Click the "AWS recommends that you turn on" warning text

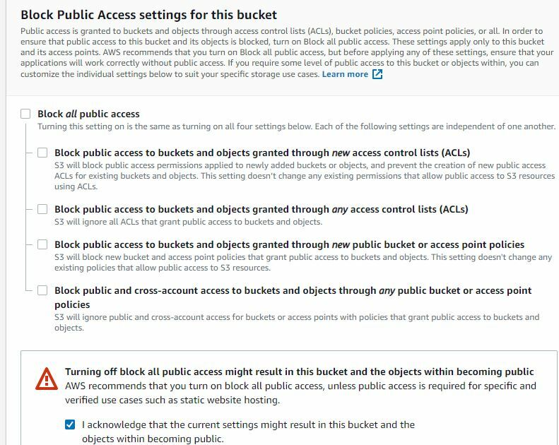pyautogui.click(x=300, y=386)
